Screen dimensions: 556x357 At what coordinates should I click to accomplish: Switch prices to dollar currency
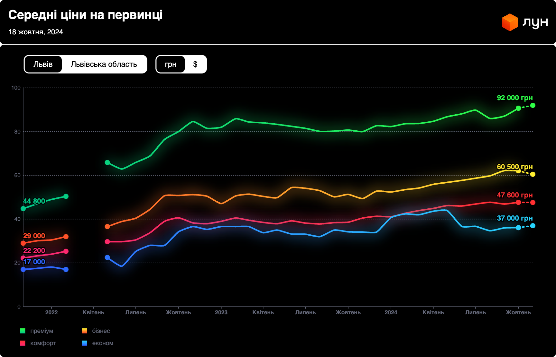pyautogui.click(x=195, y=64)
